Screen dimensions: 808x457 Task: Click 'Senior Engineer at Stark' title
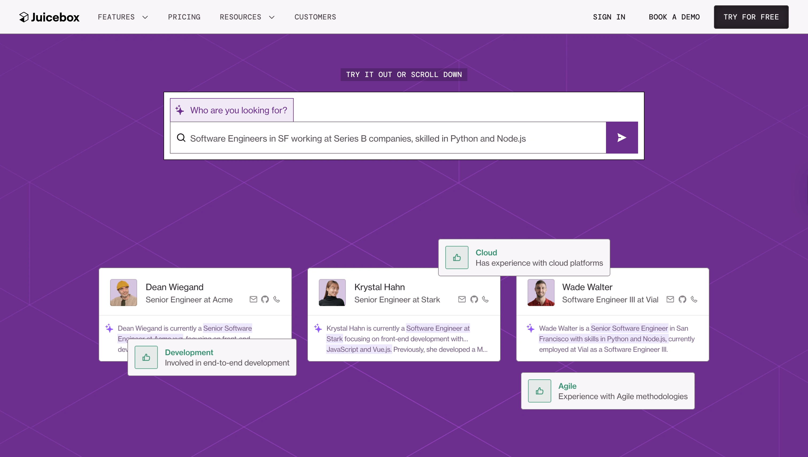(x=397, y=299)
